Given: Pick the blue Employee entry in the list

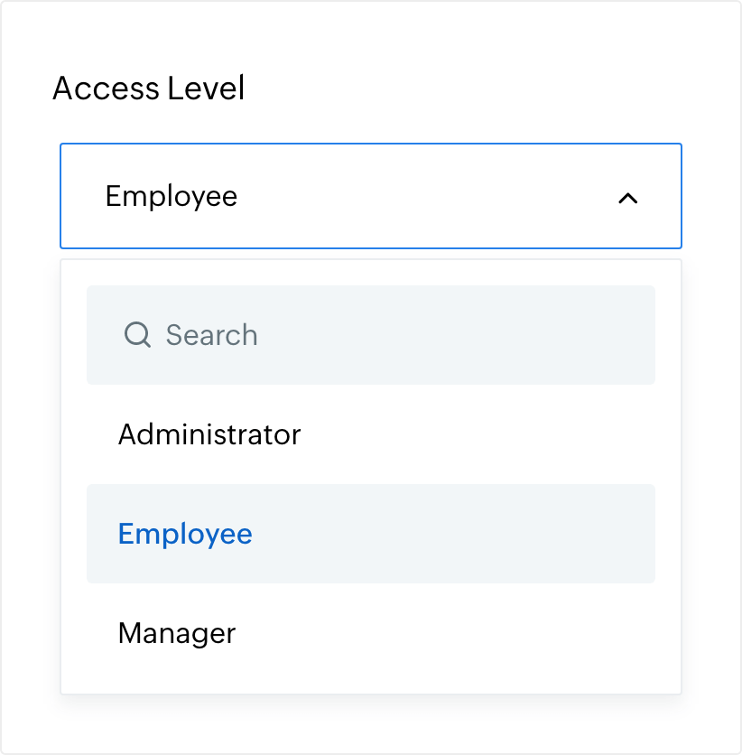Looking at the screenshot, I should tap(185, 534).
